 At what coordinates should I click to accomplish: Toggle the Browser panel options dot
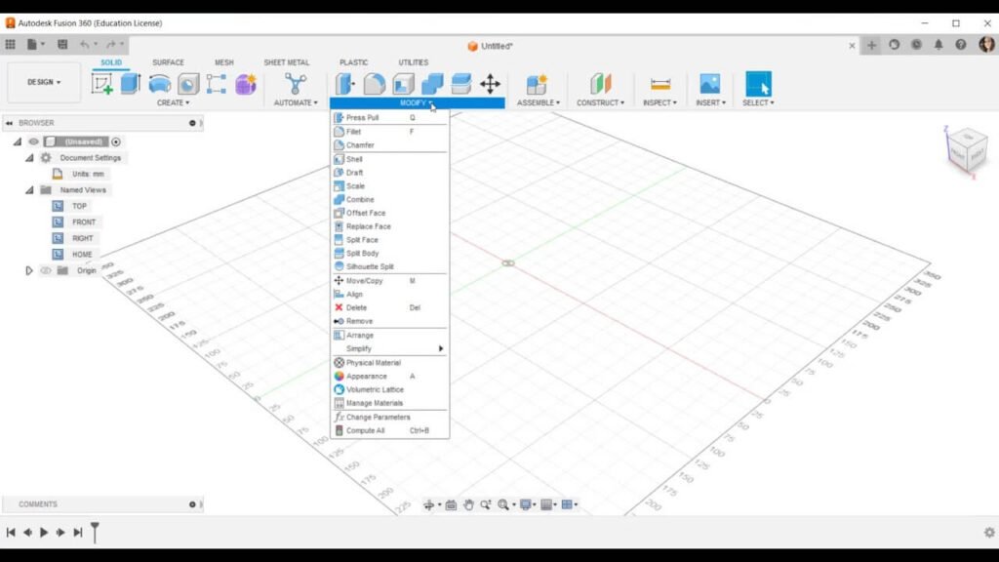192,123
